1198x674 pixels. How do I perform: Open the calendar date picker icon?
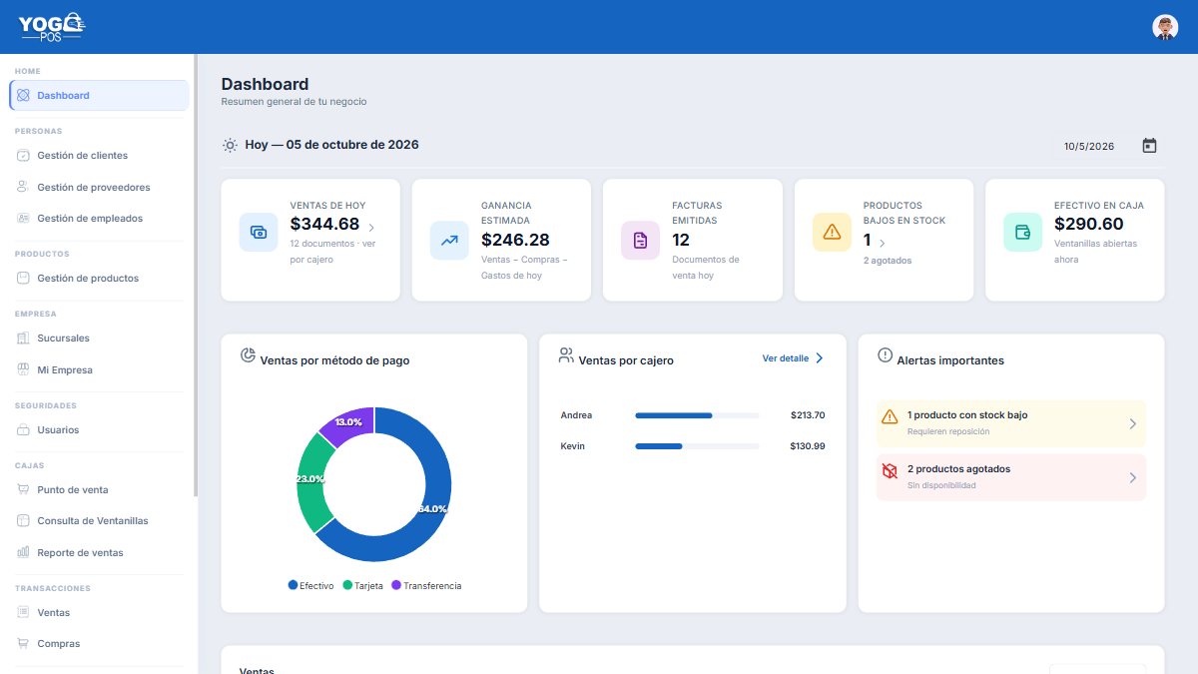pos(1149,146)
